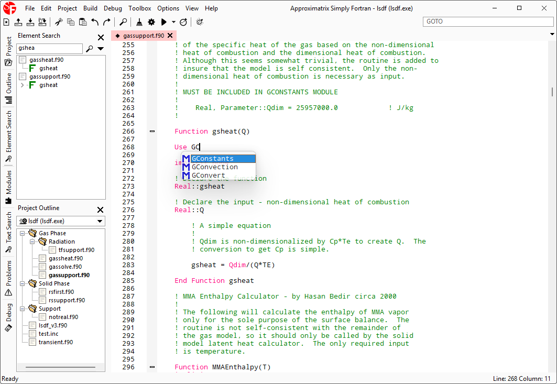Viewport: 557px width, 384px height.
Task: Open notreal.f90 in project outline
Action: (63, 317)
